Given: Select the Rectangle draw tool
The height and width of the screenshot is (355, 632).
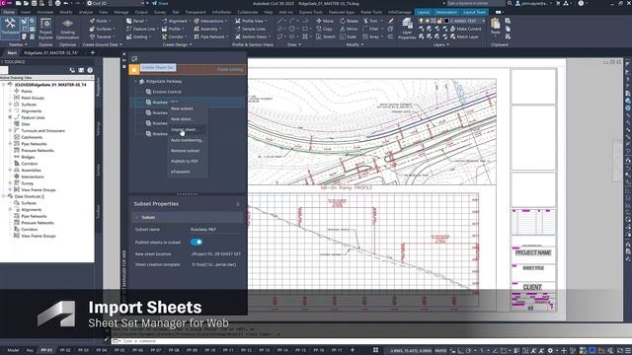Looking at the screenshot, I should click(x=305, y=29).
